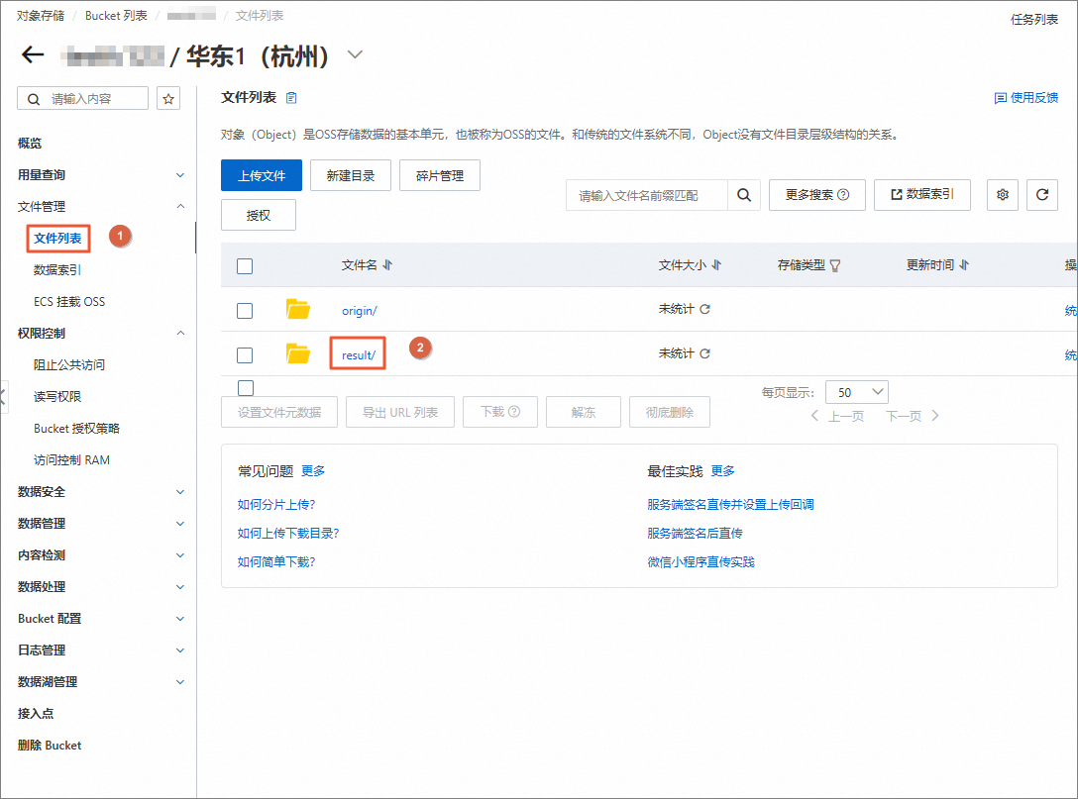Screen dimensions: 1078x799
Task: Click the 新建目录 button
Action: point(351,175)
